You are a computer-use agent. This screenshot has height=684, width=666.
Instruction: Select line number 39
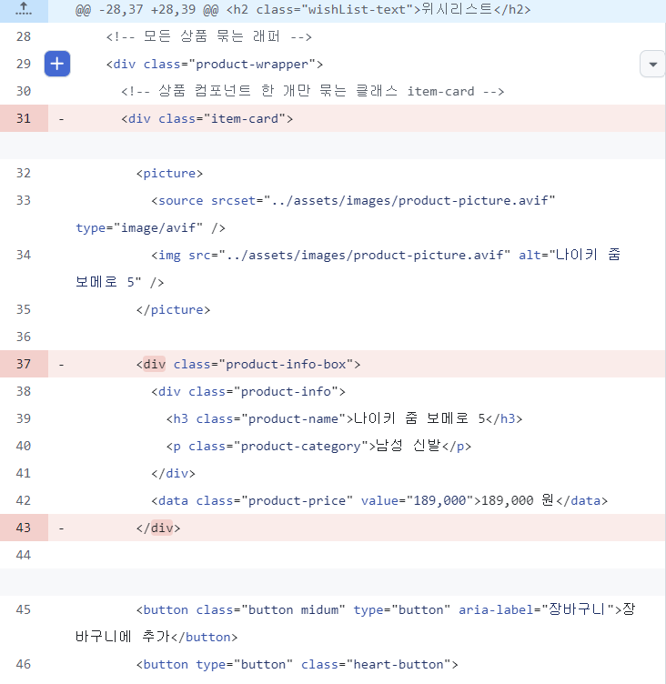24,418
